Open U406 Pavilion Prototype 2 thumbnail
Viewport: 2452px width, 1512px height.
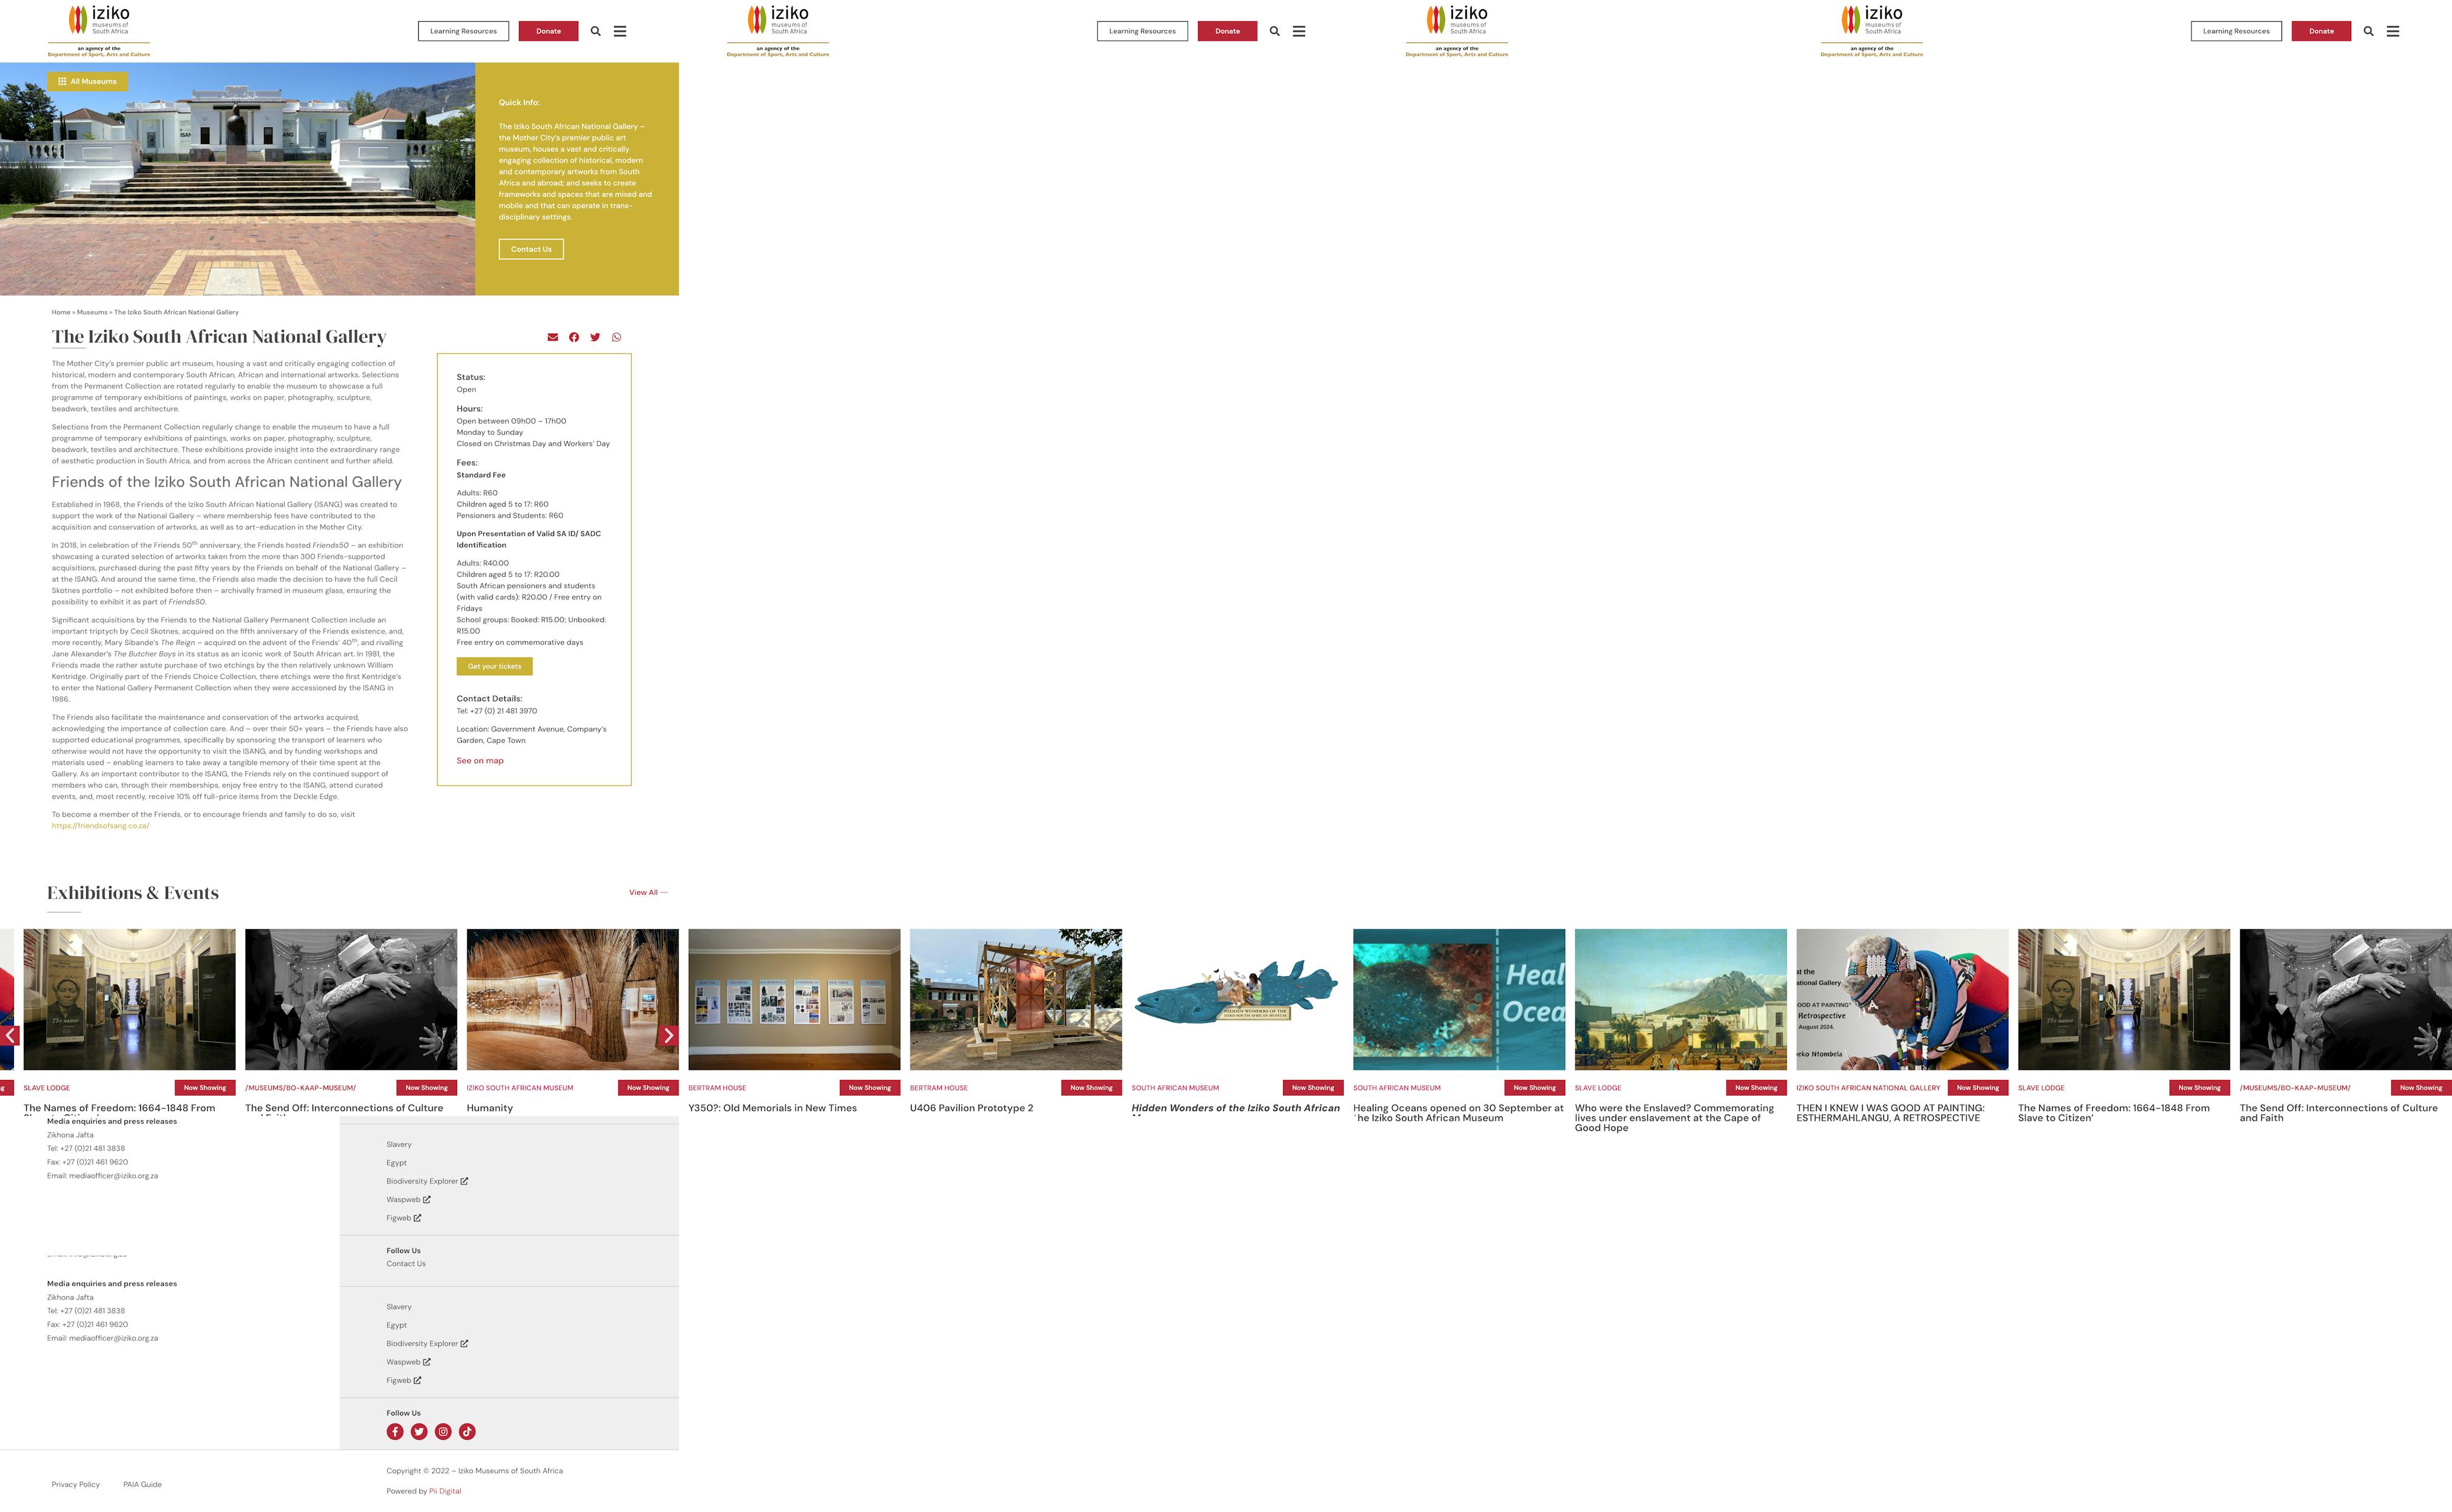[x=1016, y=999]
